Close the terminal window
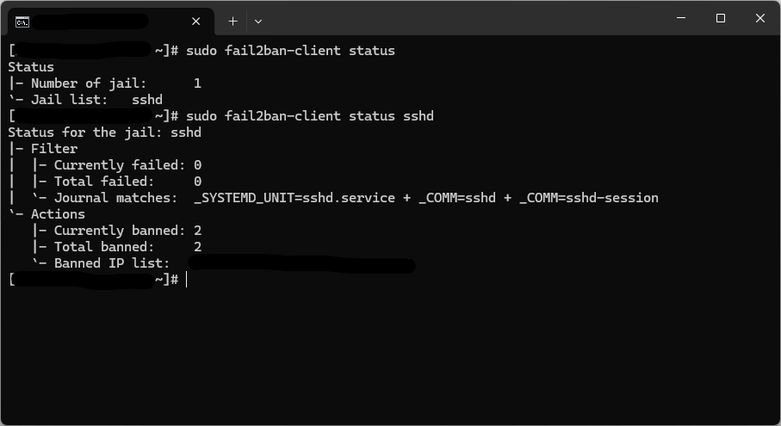 pos(760,19)
